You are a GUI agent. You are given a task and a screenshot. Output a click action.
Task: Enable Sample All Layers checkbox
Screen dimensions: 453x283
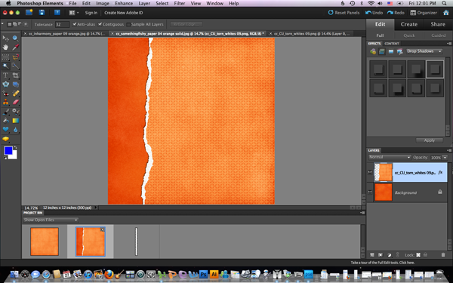[x=128, y=25]
